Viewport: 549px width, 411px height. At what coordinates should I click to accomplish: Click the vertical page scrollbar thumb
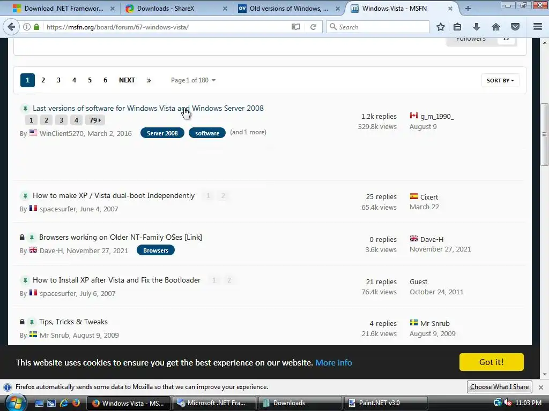click(544, 134)
